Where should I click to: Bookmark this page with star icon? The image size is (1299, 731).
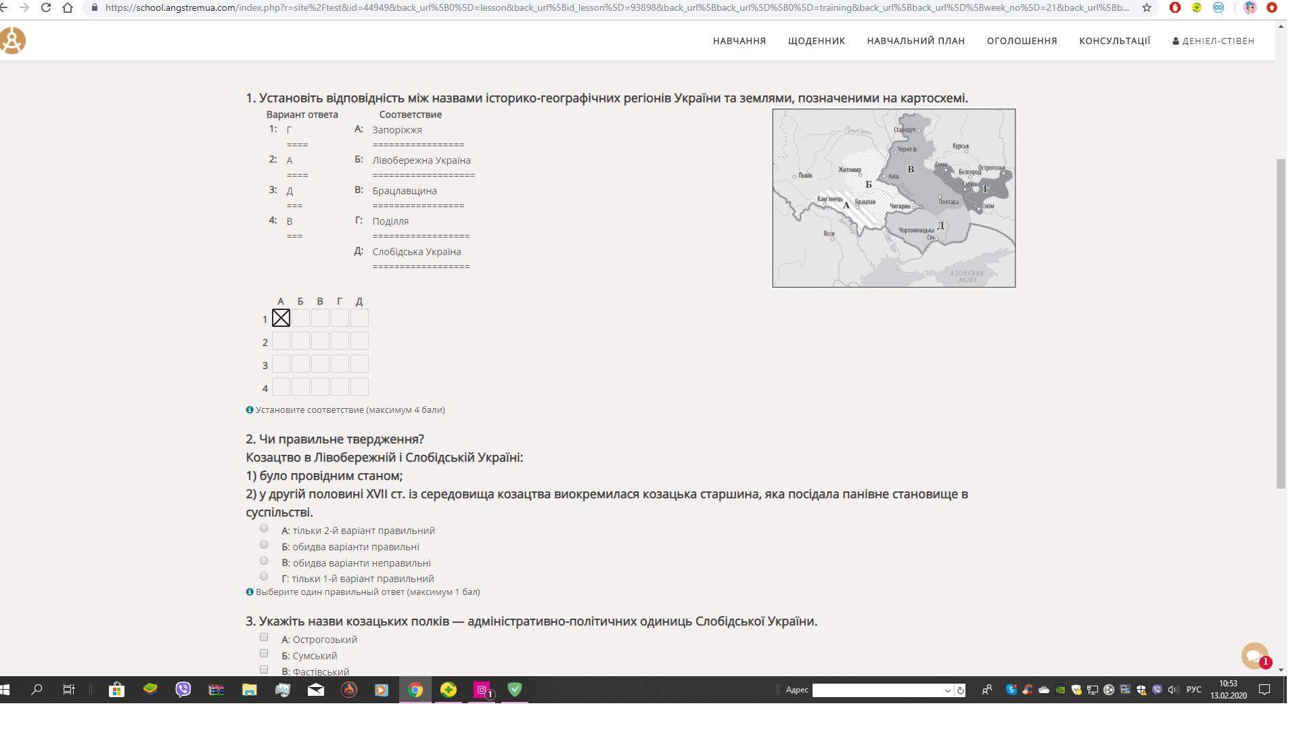[1146, 7]
